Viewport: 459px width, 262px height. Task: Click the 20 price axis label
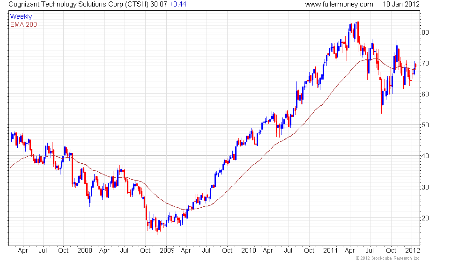click(x=425, y=218)
